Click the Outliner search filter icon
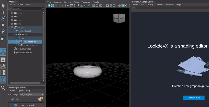209x107 pixels. pos(10,9)
